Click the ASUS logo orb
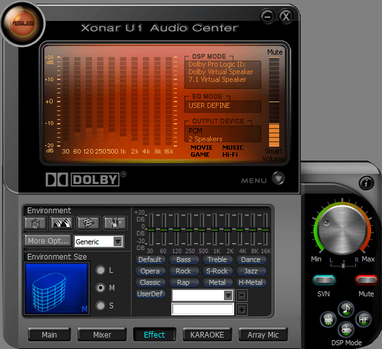Screen dimensions: 382x349 pyautogui.click(x=22, y=23)
